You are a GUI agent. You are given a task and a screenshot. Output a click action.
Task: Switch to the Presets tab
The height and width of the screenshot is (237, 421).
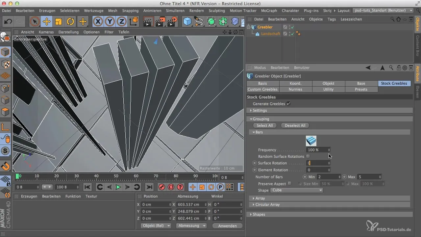pyautogui.click(x=361, y=90)
